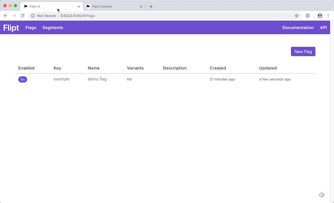Toggle the On badge for example flag

23,79
